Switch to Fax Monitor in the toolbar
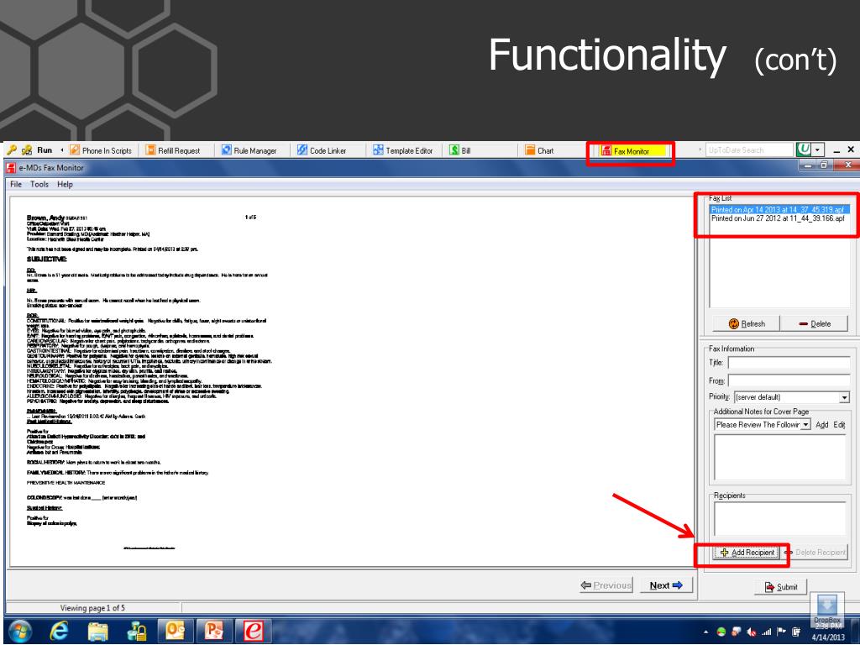 [632, 151]
